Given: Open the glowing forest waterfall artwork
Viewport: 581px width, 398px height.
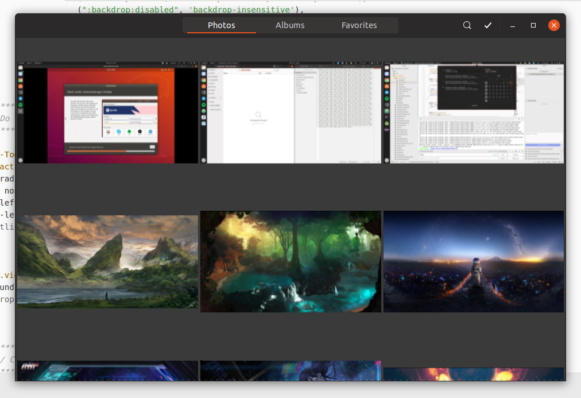Looking at the screenshot, I should tap(291, 262).
